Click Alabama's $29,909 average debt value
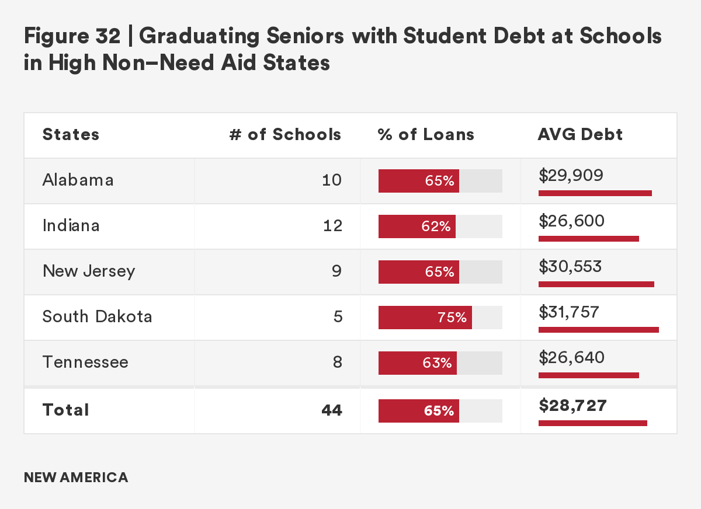701x509 pixels. point(571,175)
